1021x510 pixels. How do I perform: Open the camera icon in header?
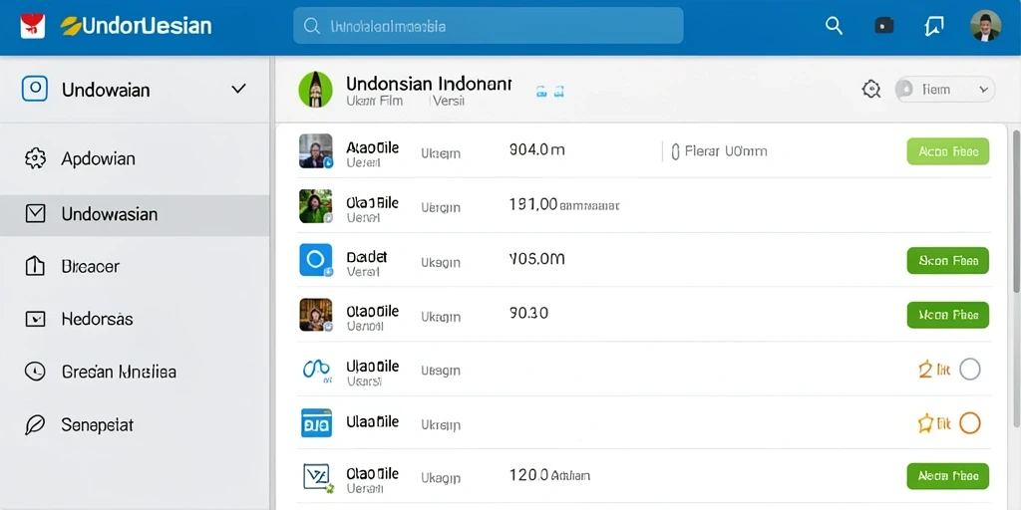pyautogui.click(x=883, y=25)
